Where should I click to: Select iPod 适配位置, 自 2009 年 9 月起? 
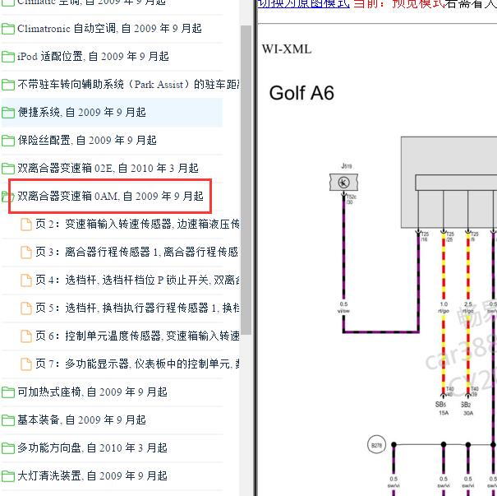93,57
